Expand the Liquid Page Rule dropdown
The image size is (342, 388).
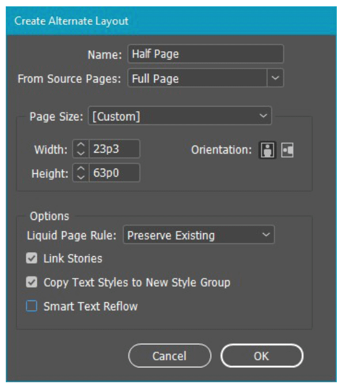point(199,234)
